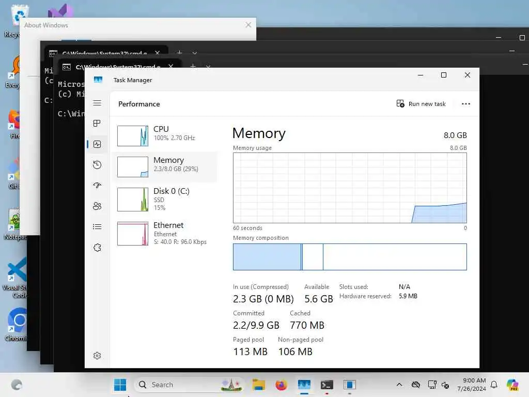Select the Ethernet performance entry

click(x=165, y=233)
